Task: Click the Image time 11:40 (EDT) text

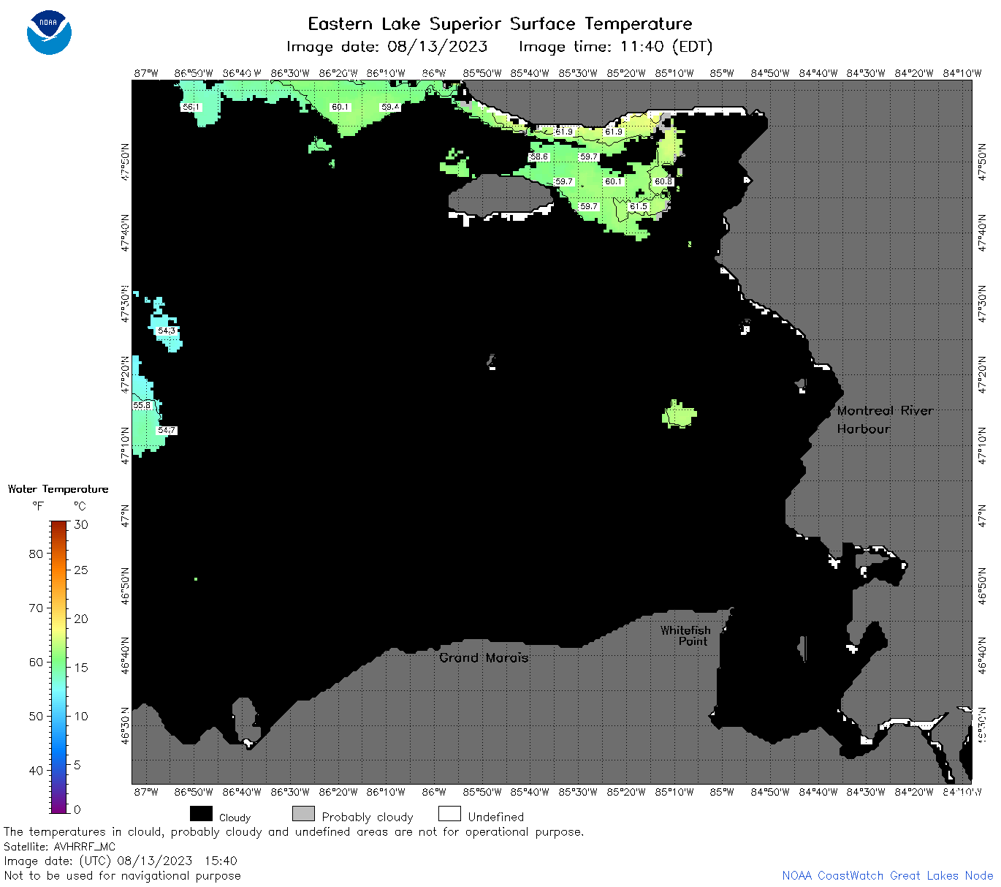Action: click(x=615, y=47)
